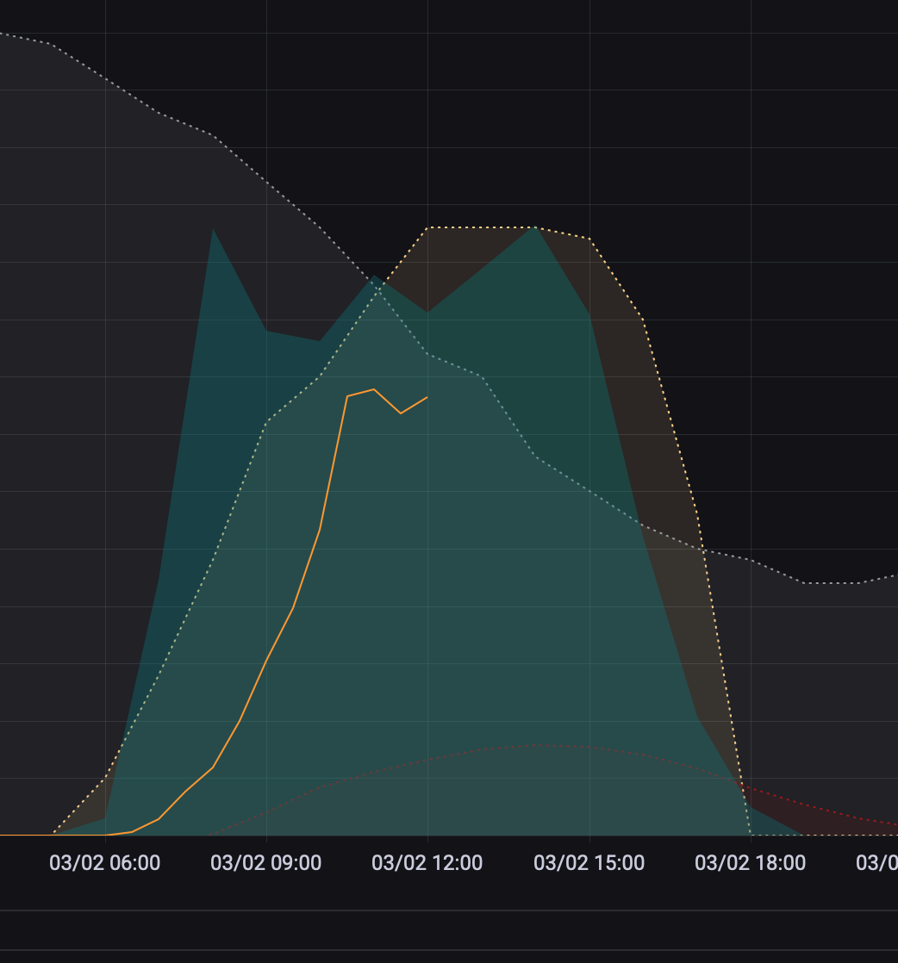The height and width of the screenshot is (963, 898).
Task: Click the teal area's valley at 12:00
Action: point(427,312)
